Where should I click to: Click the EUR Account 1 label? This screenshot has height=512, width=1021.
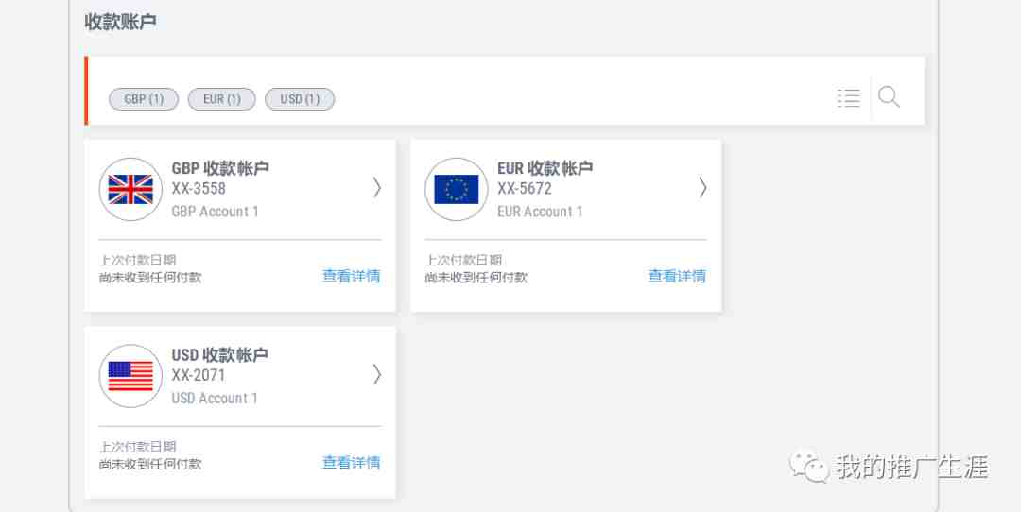click(x=540, y=212)
